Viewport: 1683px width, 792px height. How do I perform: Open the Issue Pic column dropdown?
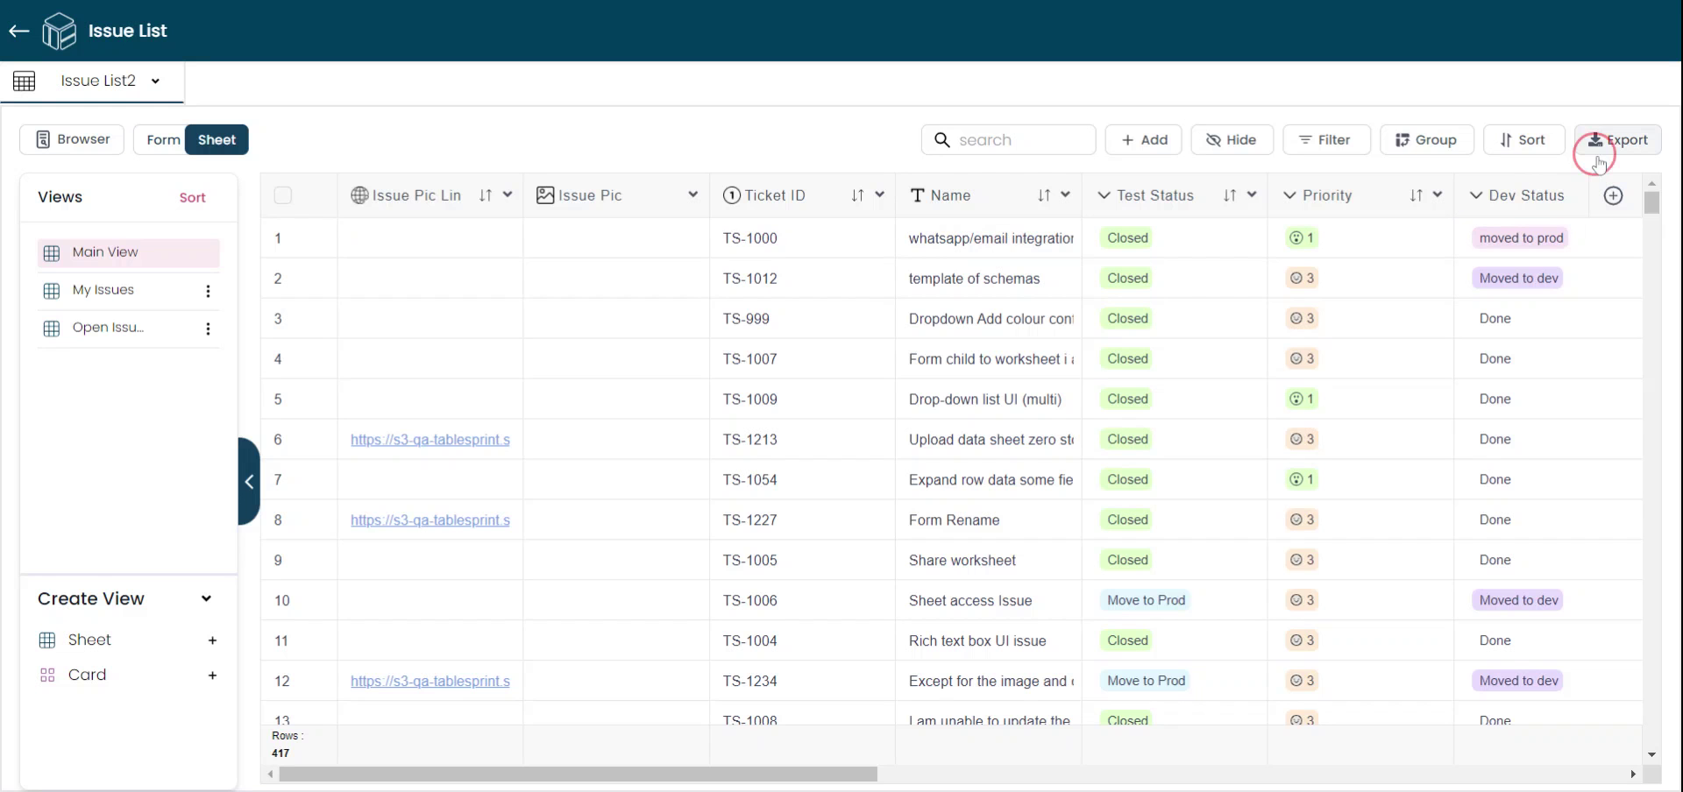[x=692, y=194]
